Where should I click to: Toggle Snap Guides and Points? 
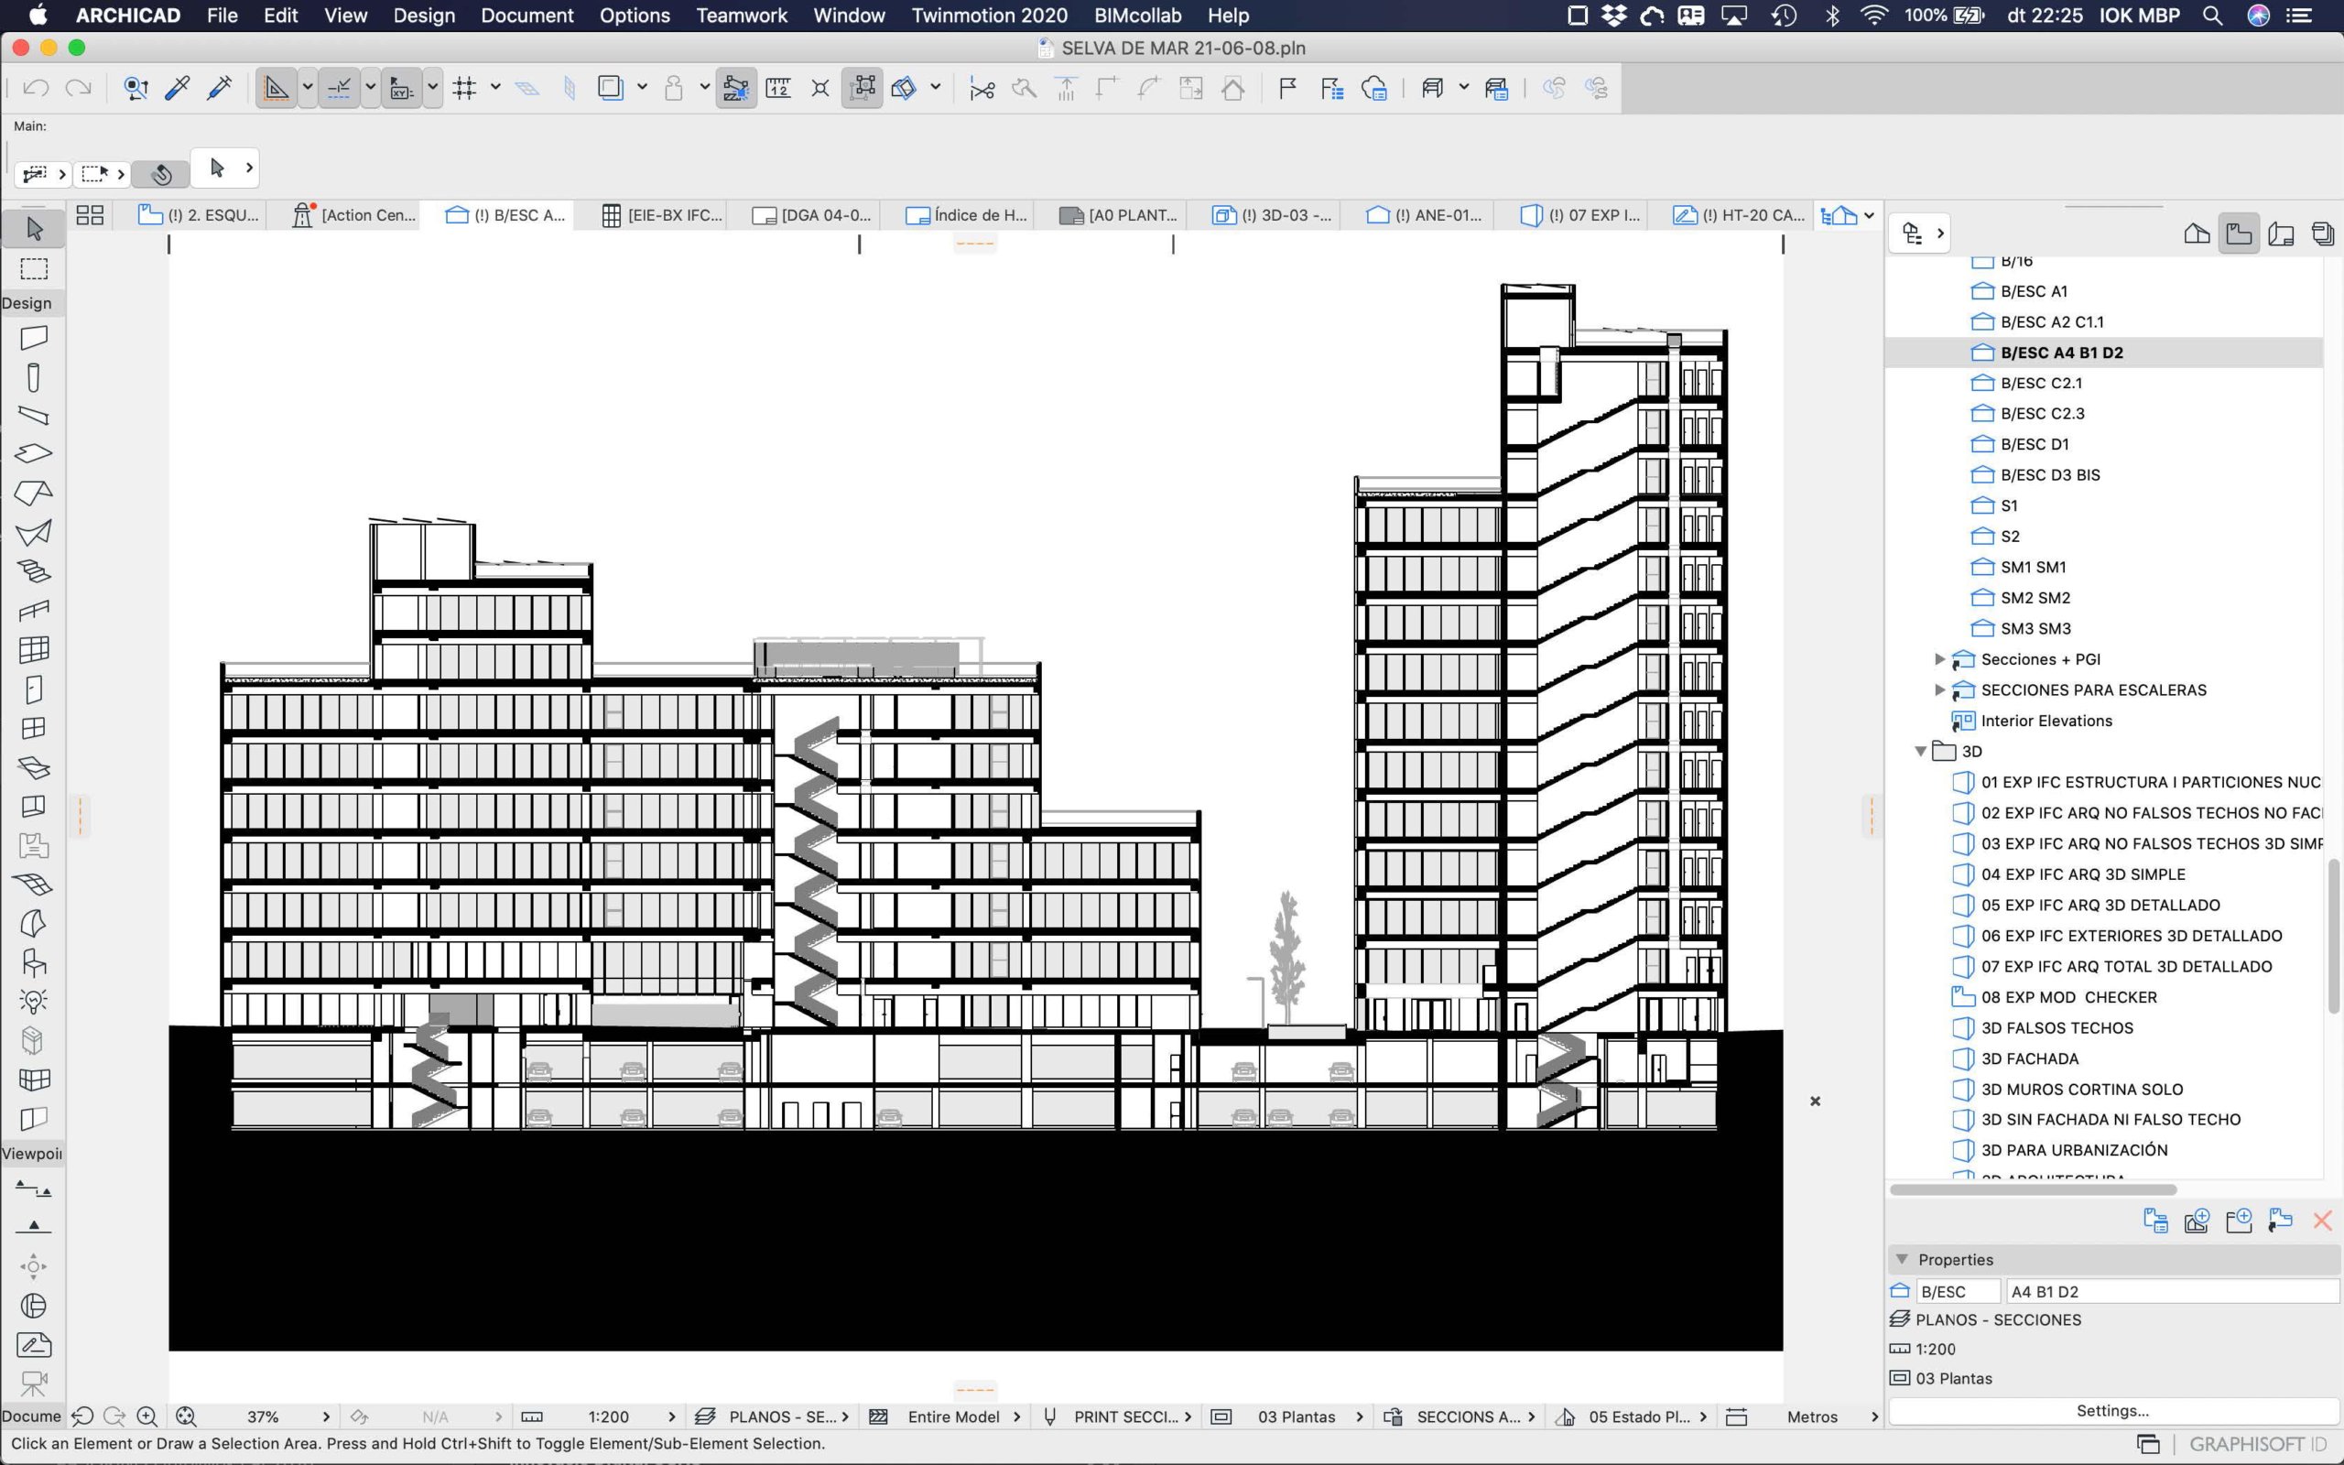pyautogui.click(x=338, y=88)
